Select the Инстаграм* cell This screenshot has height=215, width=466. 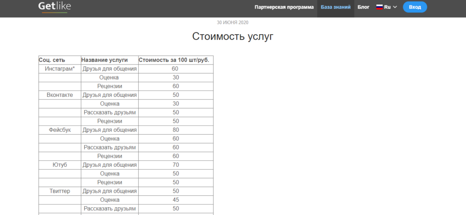click(x=60, y=69)
